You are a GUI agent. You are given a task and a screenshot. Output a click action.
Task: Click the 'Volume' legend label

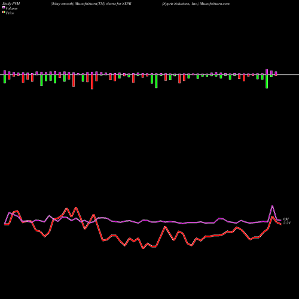coord(11,8)
